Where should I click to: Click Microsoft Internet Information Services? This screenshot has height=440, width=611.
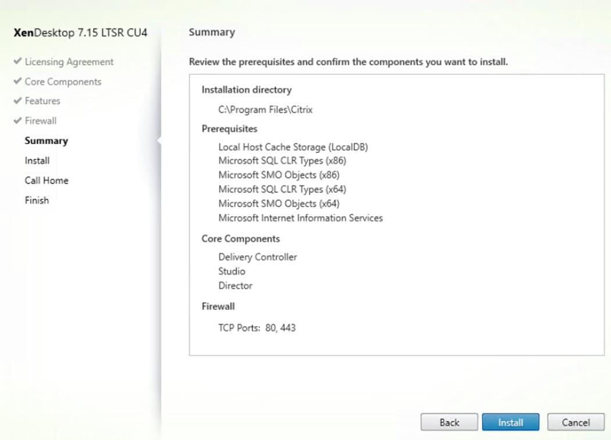pyautogui.click(x=301, y=218)
